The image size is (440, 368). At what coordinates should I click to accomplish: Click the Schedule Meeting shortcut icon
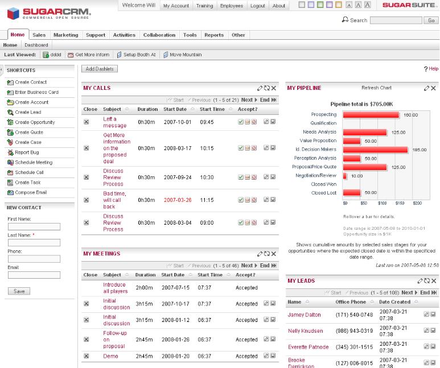click(10, 163)
